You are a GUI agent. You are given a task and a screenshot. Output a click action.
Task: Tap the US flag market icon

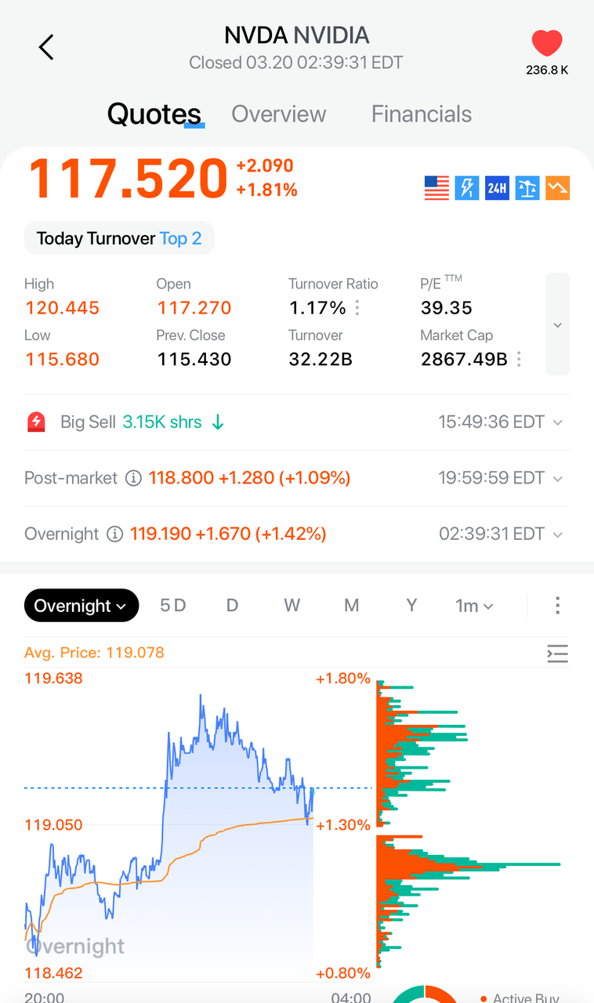[x=436, y=188]
